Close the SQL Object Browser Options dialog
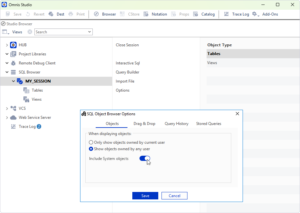The width and height of the screenshot is (300, 213). (x=237, y=114)
